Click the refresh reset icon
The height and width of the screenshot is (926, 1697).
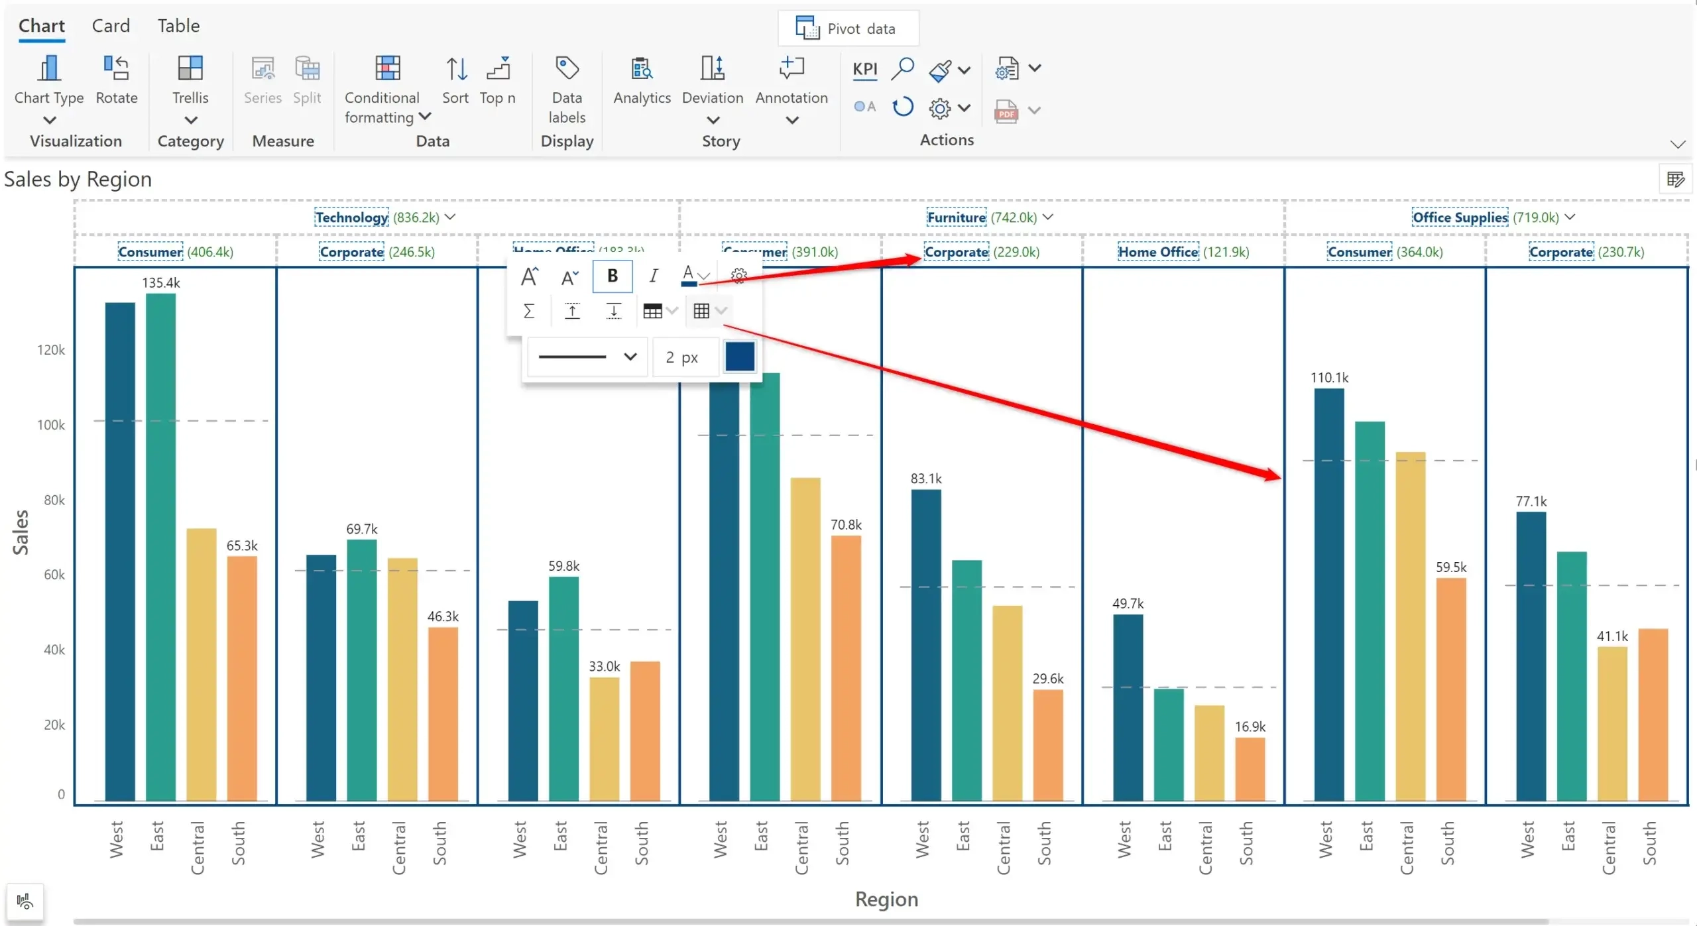pyautogui.click(x=902, y=107)
